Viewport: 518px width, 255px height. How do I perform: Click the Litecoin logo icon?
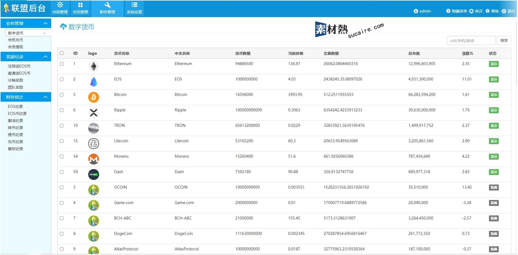tap(93, 143)
